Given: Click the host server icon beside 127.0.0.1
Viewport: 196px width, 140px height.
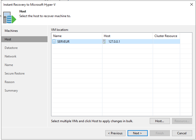Looking at the screenshot, I should [104, 41].
